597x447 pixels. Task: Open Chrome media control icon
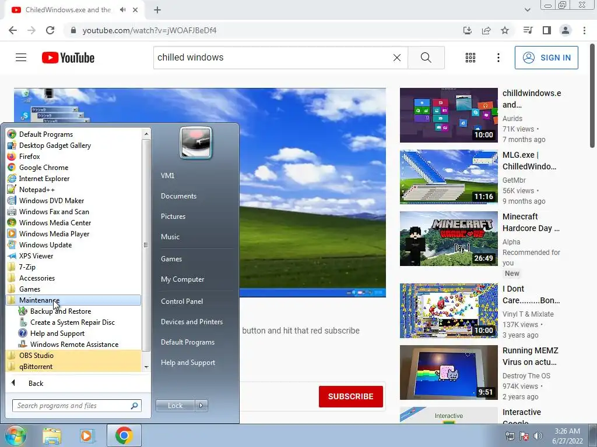pos(528,30)
